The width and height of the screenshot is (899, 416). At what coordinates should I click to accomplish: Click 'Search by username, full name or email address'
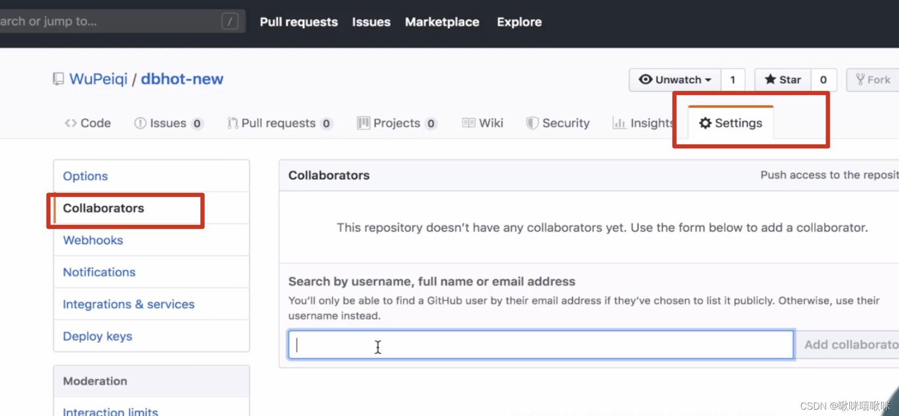(432, 281)
